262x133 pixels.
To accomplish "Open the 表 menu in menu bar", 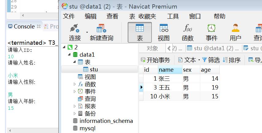I will point(132,16).
